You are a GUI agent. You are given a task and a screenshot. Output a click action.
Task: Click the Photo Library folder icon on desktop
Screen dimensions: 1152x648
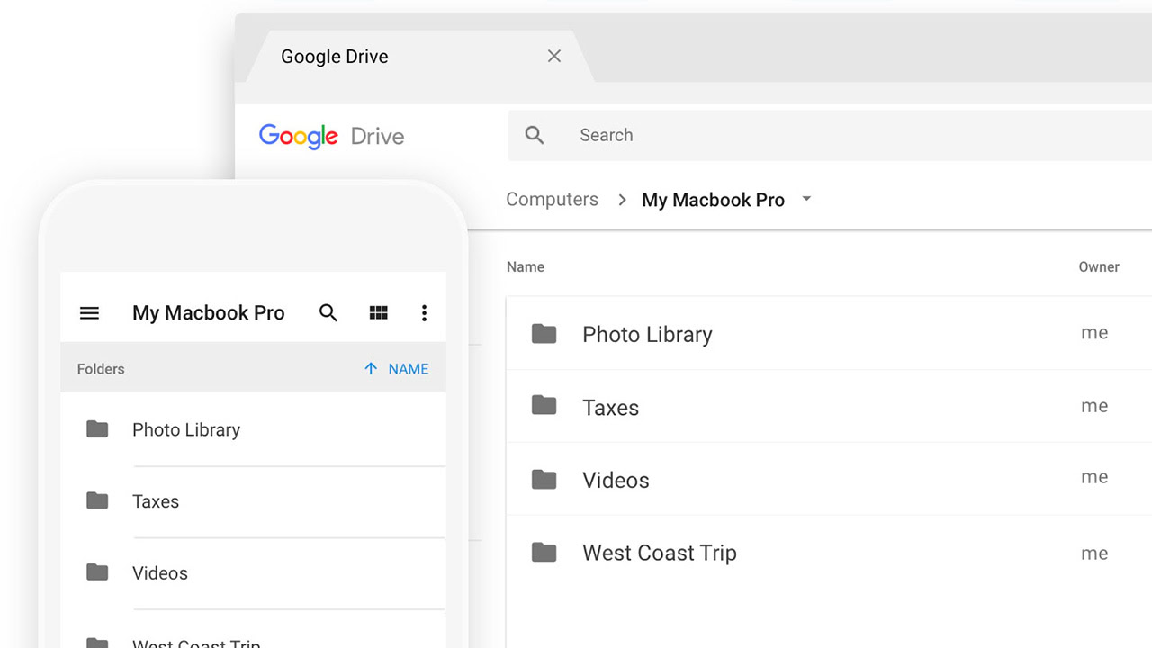tap(544, 334)
